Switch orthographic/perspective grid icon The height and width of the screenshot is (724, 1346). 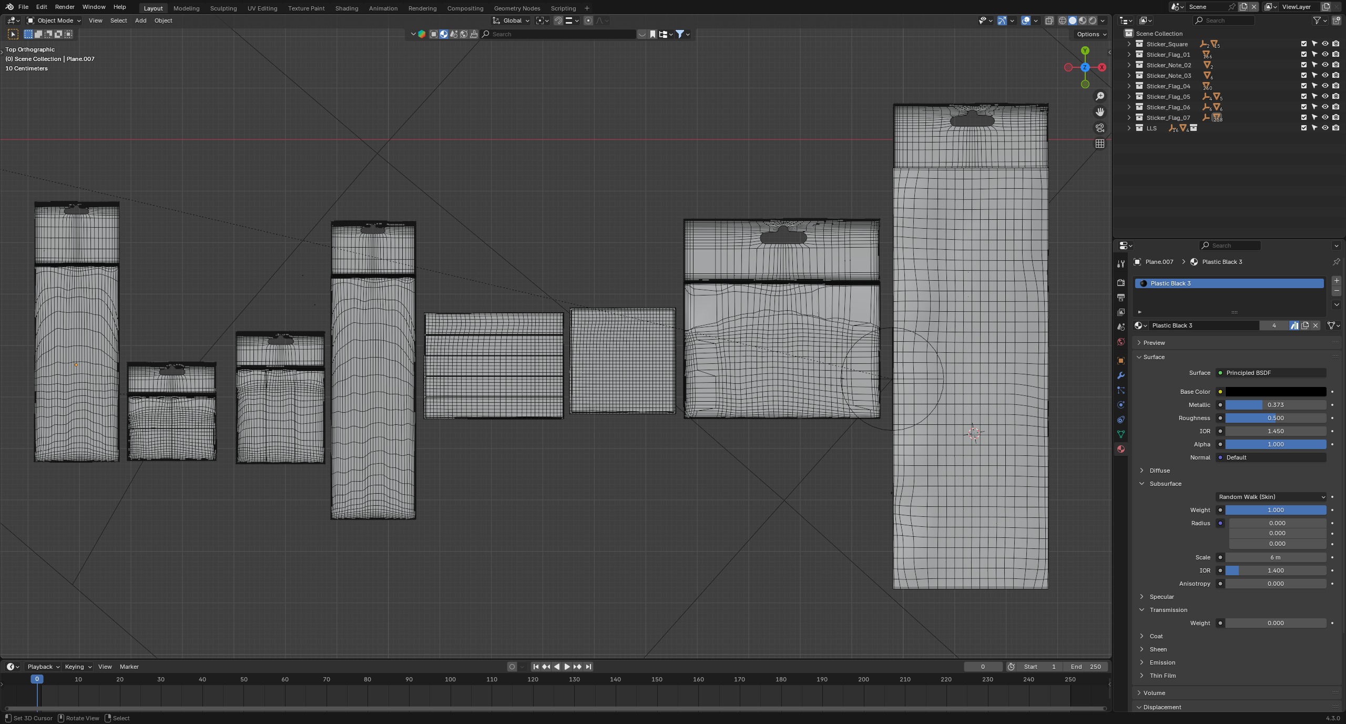coord(1099,144)
